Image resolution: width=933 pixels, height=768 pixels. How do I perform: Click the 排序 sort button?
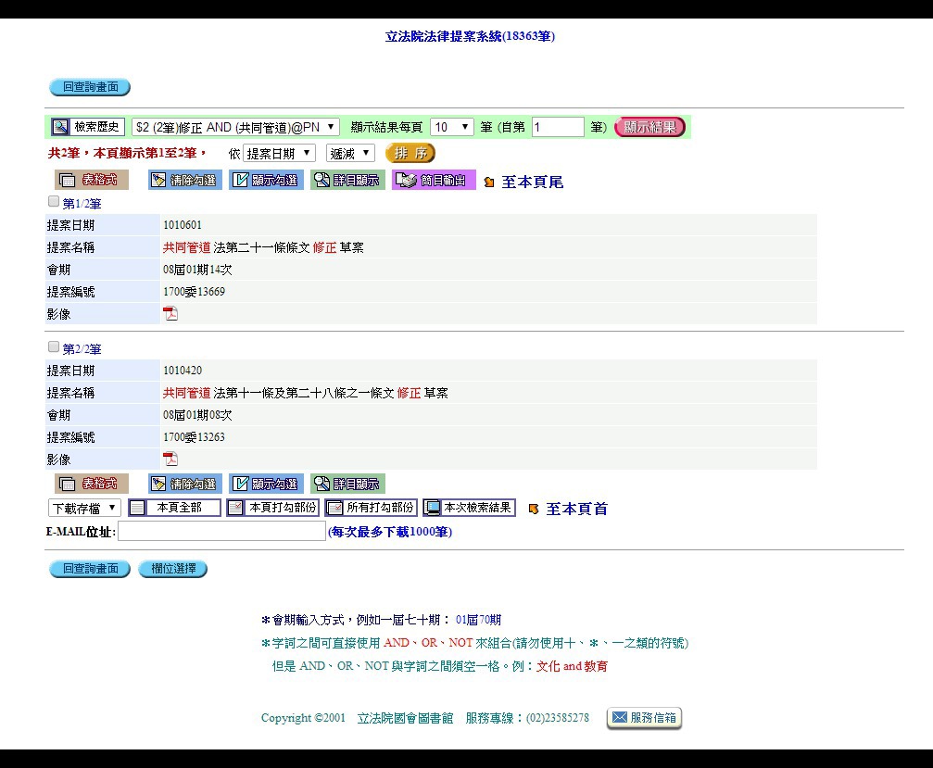[410, 154]
